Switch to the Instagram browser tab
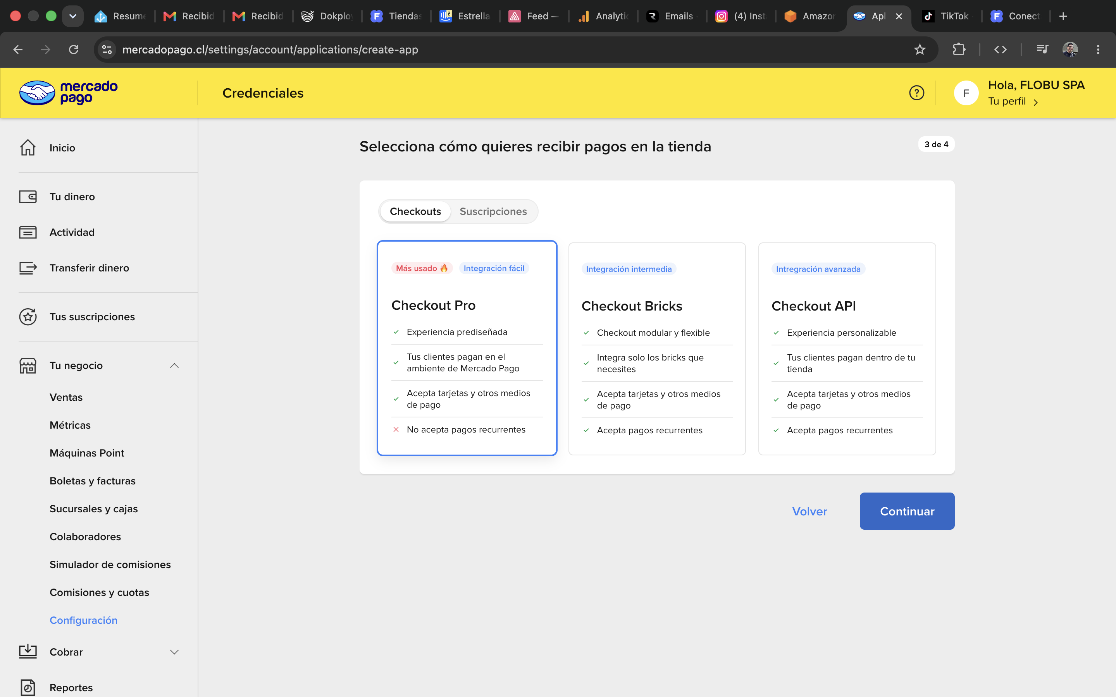The image size is (1116, 697). 741,16
